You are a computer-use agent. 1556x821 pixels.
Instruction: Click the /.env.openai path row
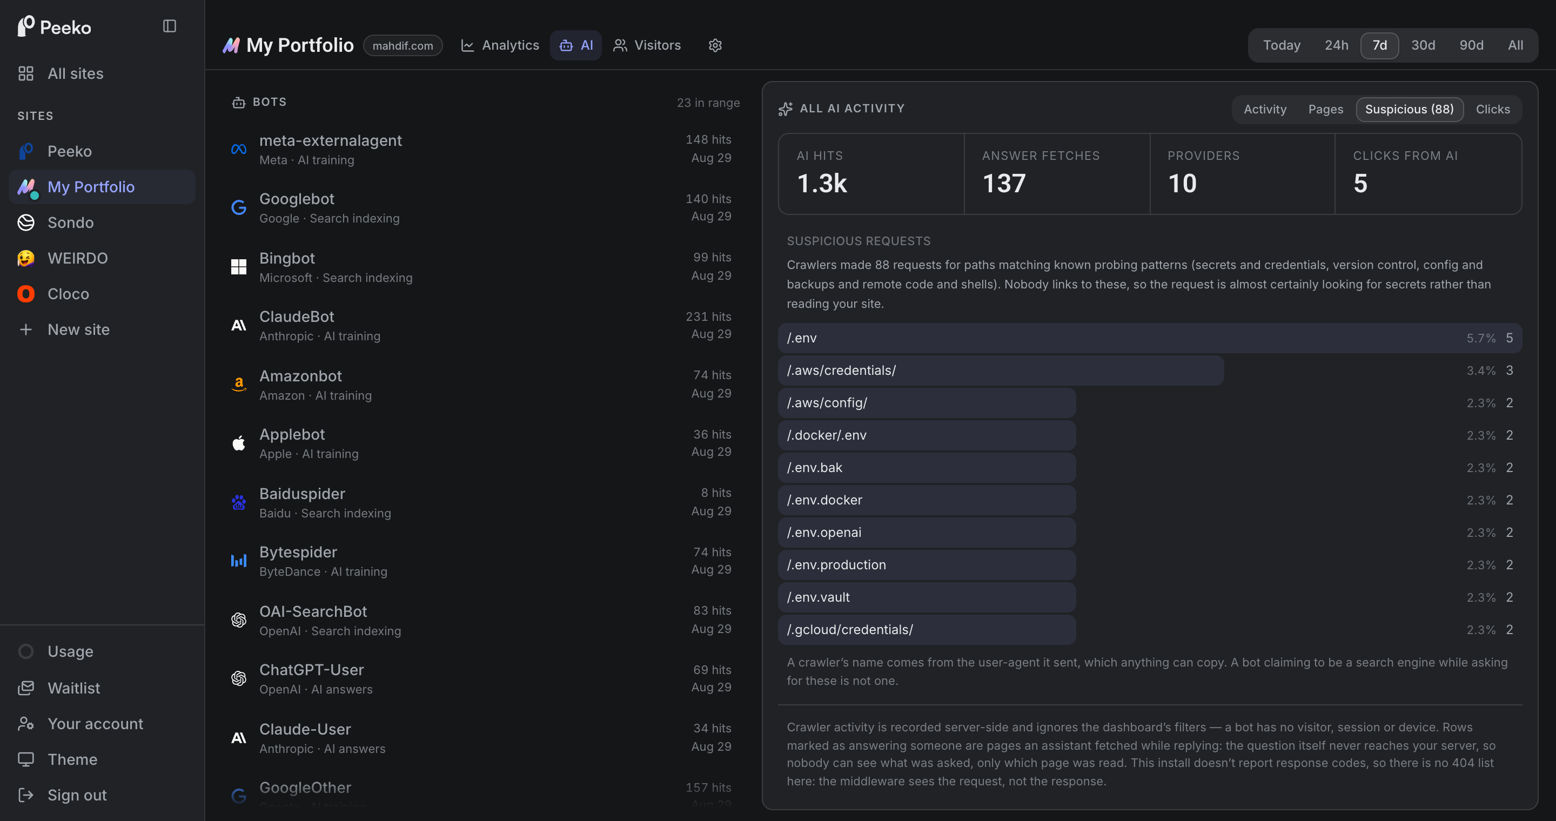pyautogui.click(x=1150, y=533)
